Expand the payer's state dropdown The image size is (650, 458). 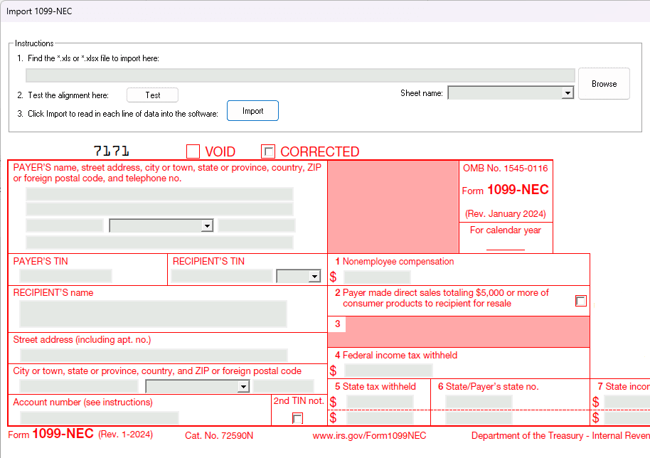click(161, 225)
